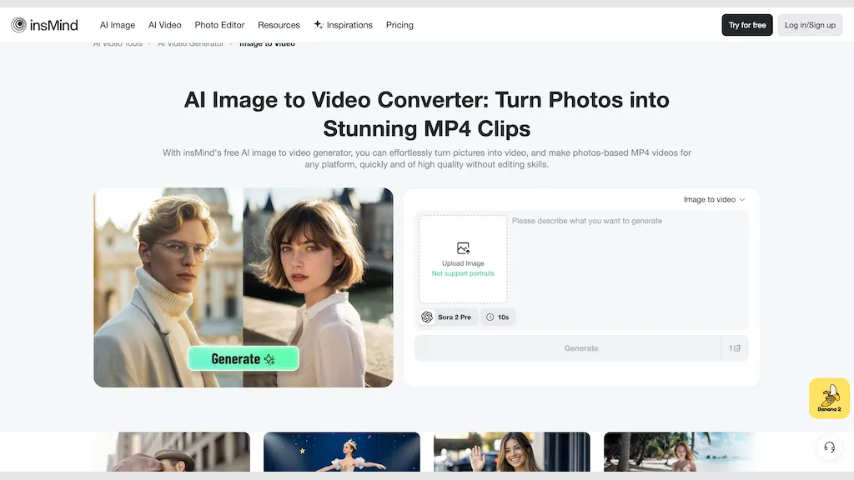The width and height of the screenshot is (854, 480).
Task: Open the Photo Editor menu
Action: click(219, 25)
